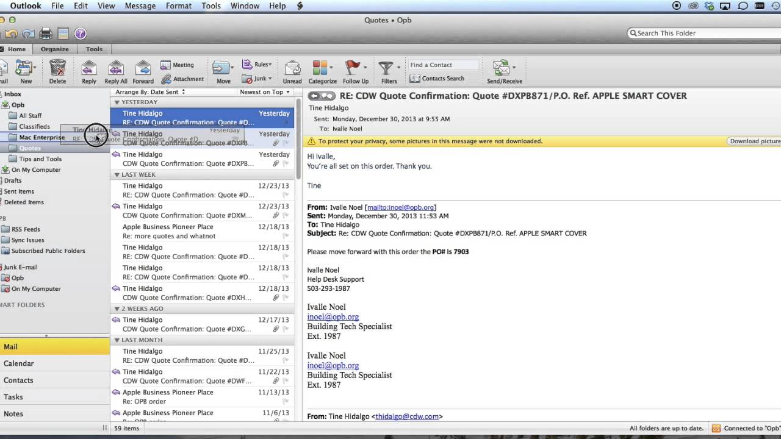Mark the message Unread with the envelope icon
Image resolution: width=781 pixels, height=439 pixels.
click(292, 68)
